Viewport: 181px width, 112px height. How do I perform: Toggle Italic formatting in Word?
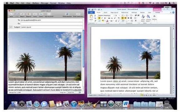click(x=102, y=18)
